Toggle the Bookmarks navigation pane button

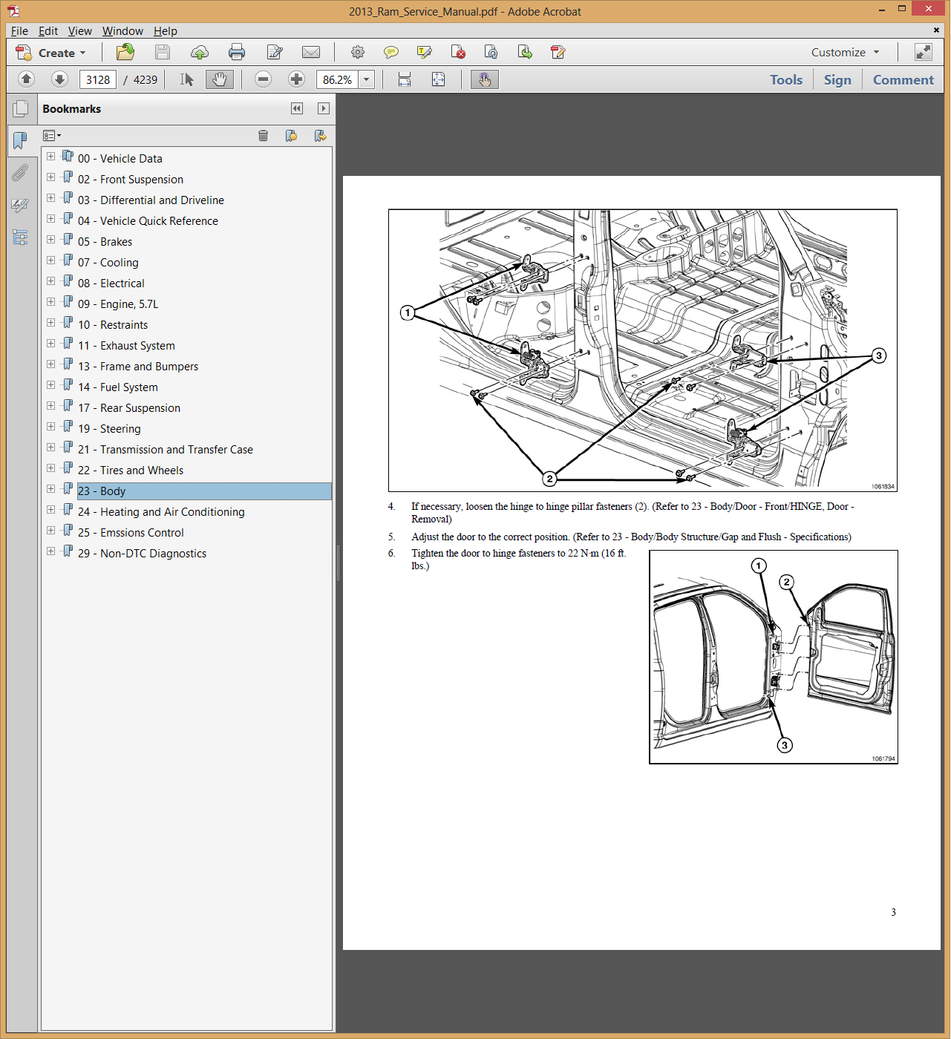click(x=20, y=140)
